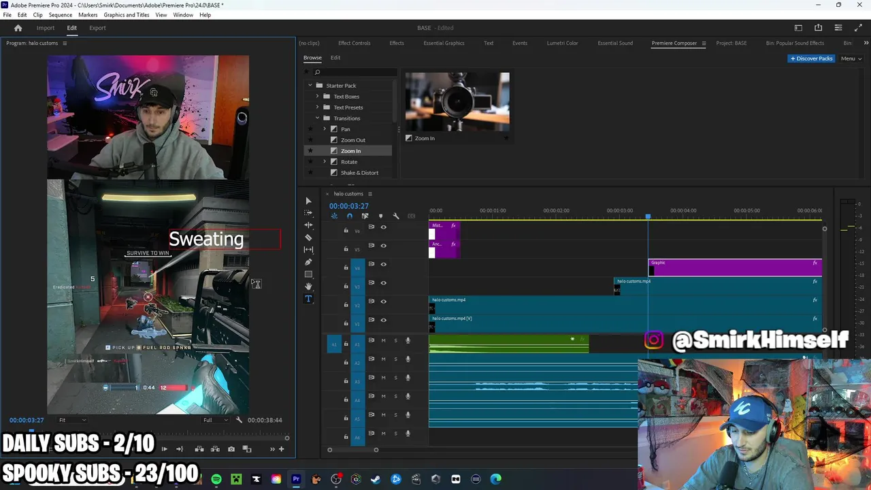
Task: Open the Full playback resolution dropdown
Action: tap(216, 420)
